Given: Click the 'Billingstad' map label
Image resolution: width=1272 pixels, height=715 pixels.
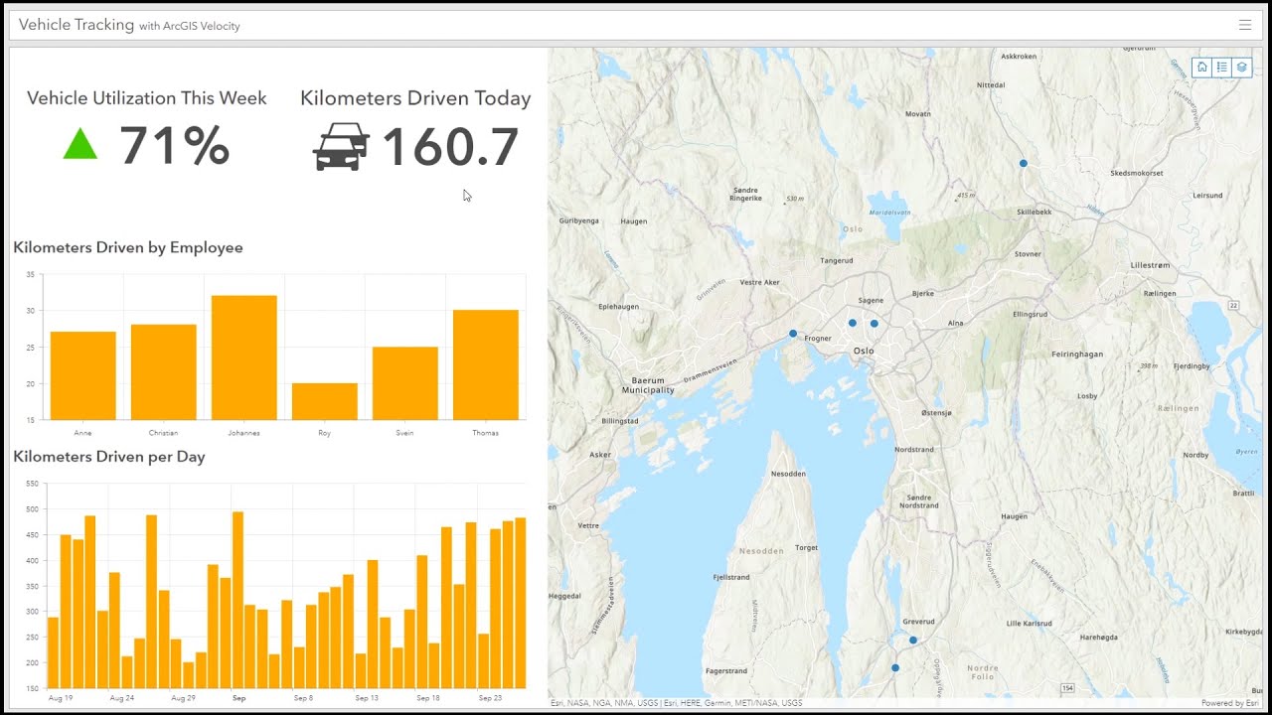Looking at the screenshot, I should click(x=620, y=421).
